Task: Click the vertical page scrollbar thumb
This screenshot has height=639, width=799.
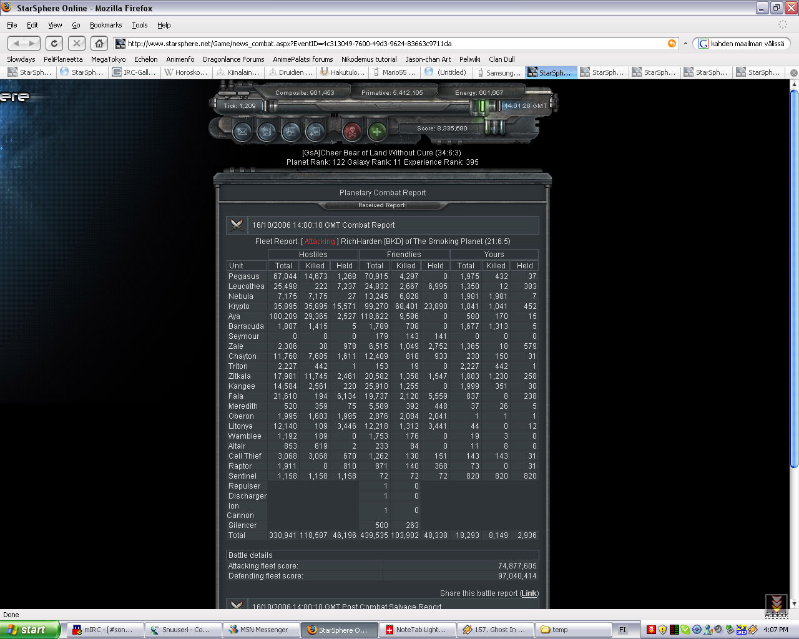Action: coord(794,278)
